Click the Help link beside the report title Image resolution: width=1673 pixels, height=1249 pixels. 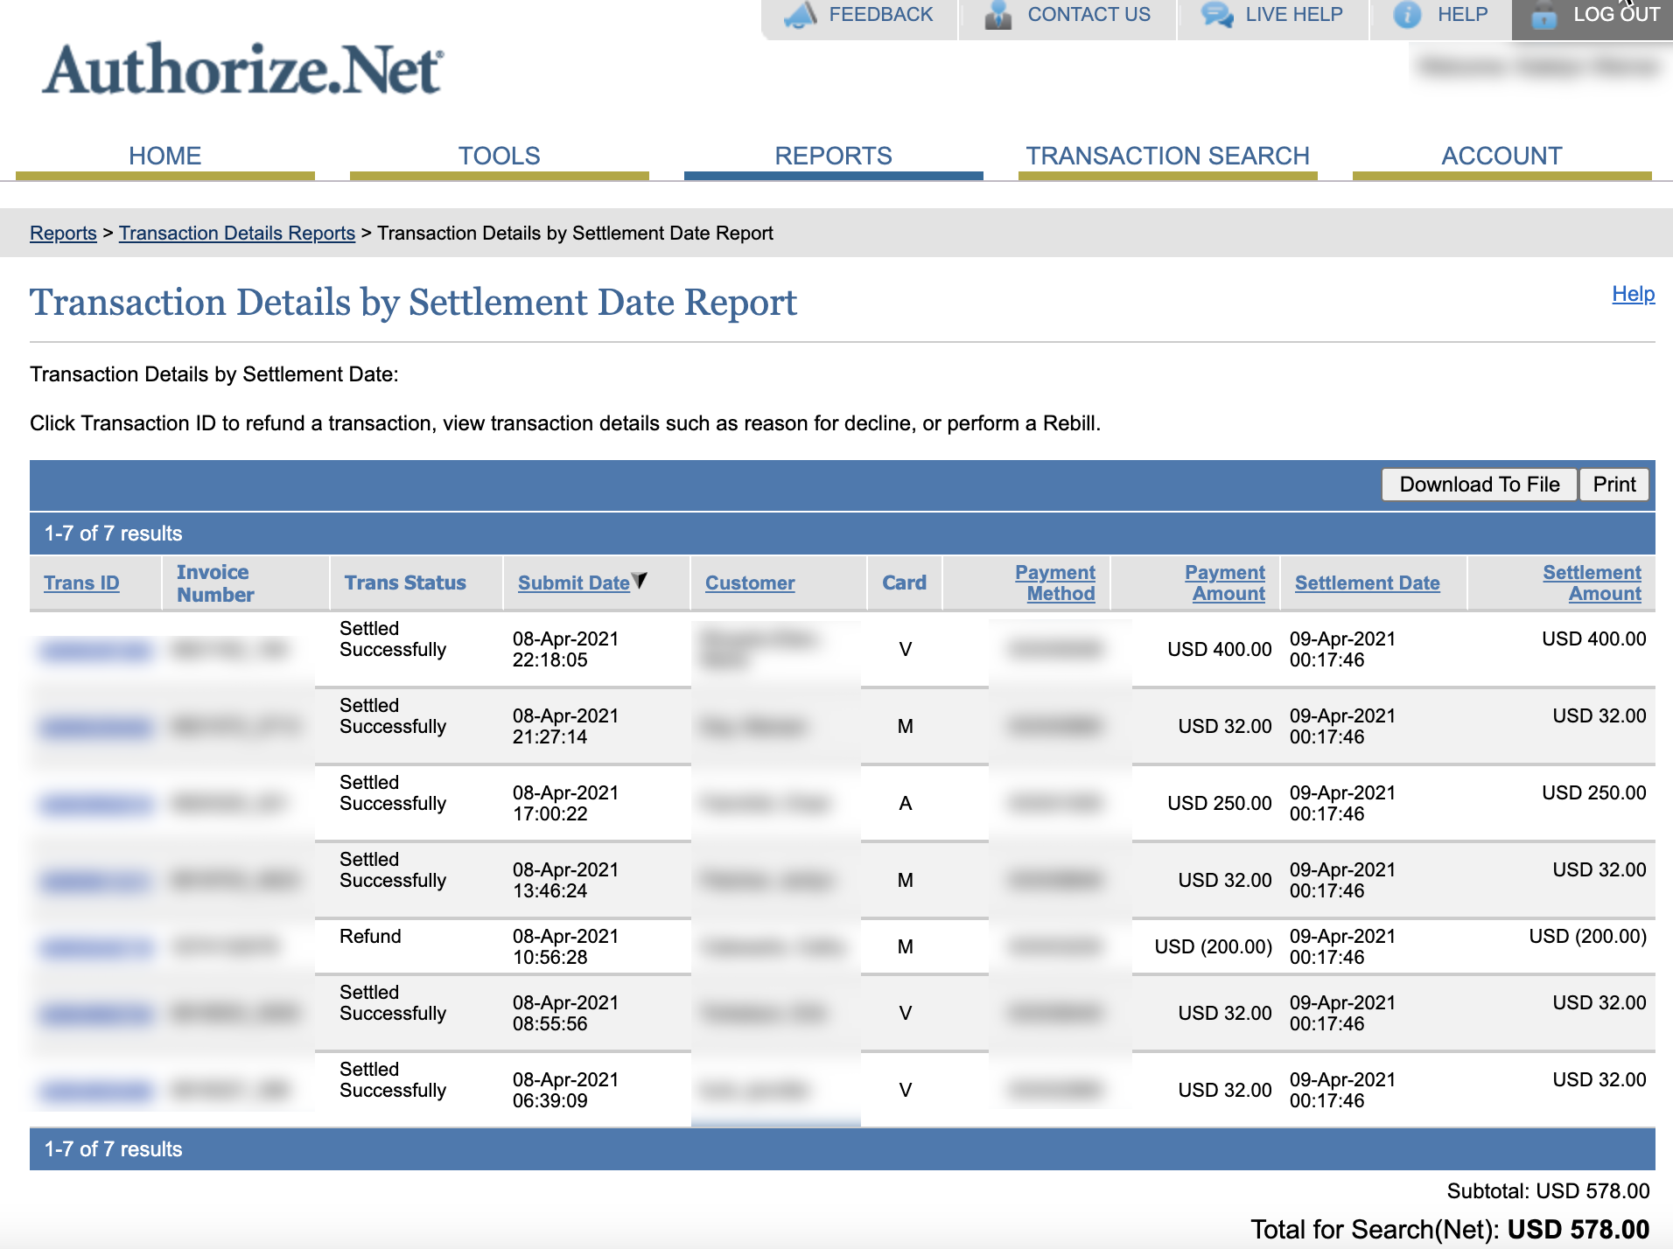point(1634,294)
